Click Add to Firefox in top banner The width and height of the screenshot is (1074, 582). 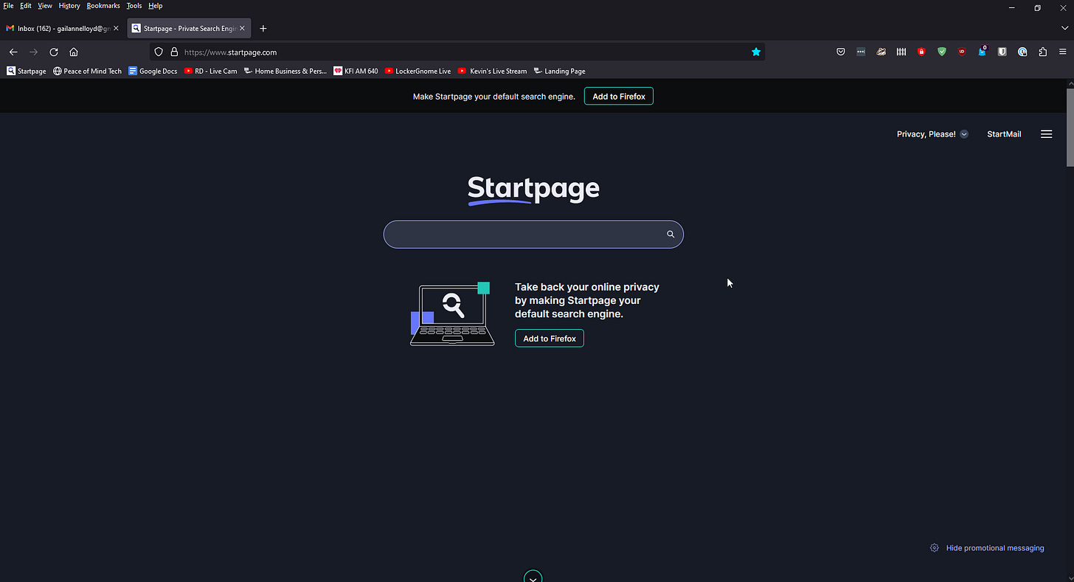[619, 97]
